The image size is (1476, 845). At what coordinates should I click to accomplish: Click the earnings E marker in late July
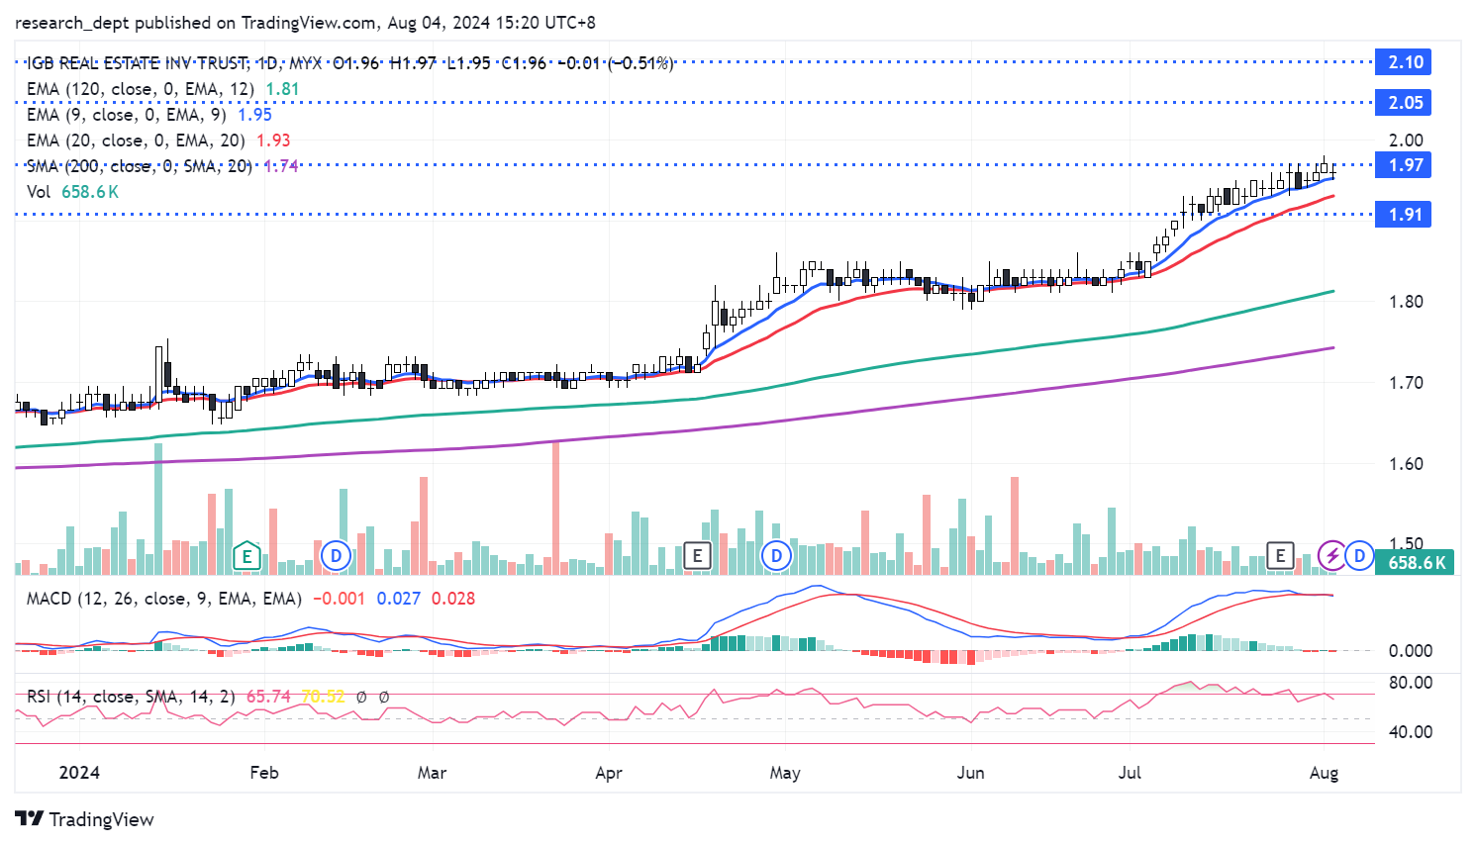1280,556
